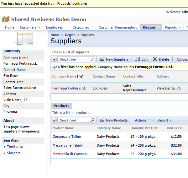Click the Delete button
Screen dimensions: 188x178
(161, 59)
